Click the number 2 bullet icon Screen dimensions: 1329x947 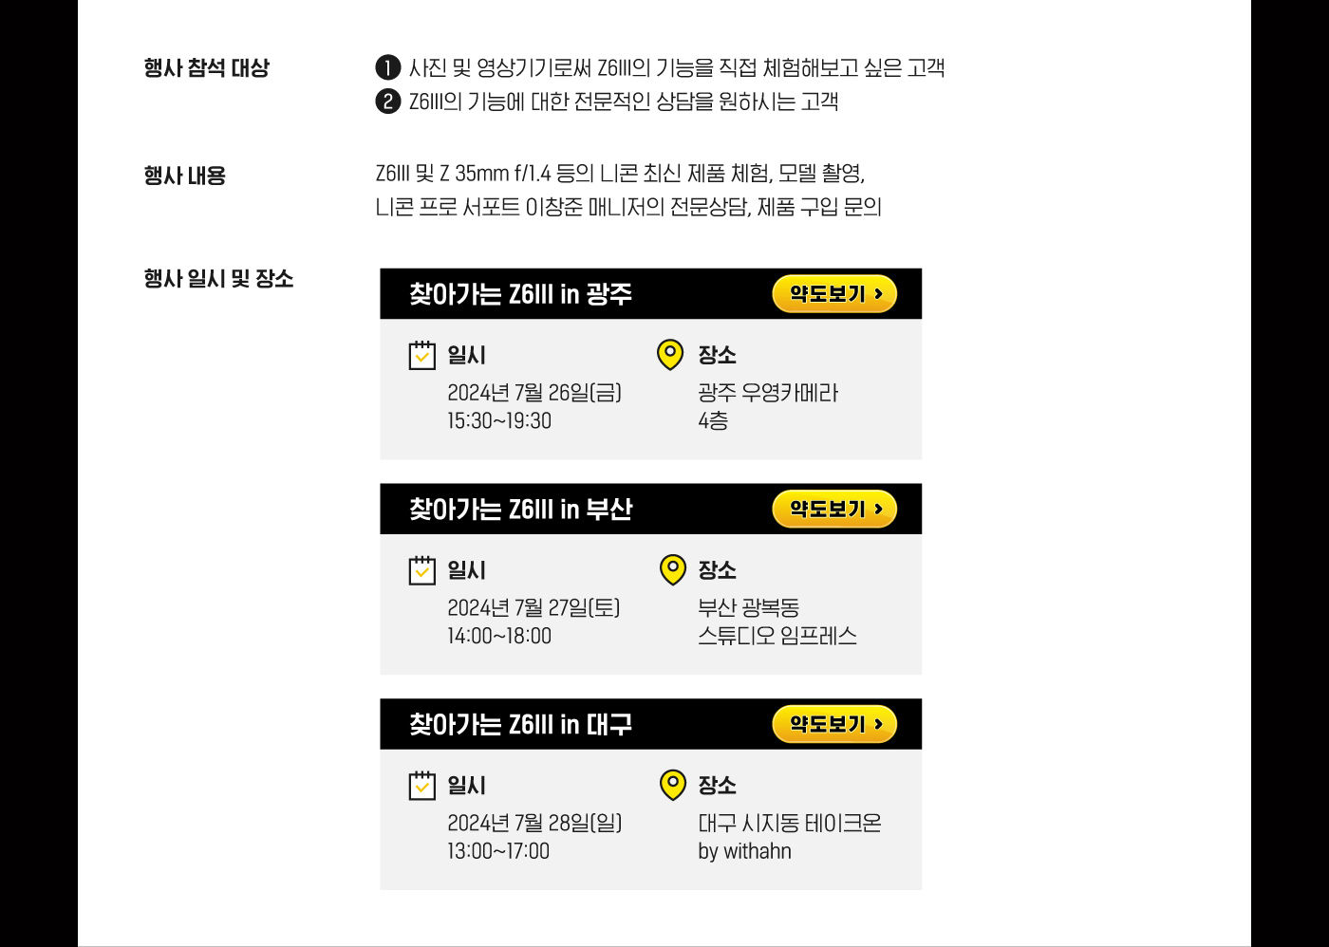tap(387, 102)
